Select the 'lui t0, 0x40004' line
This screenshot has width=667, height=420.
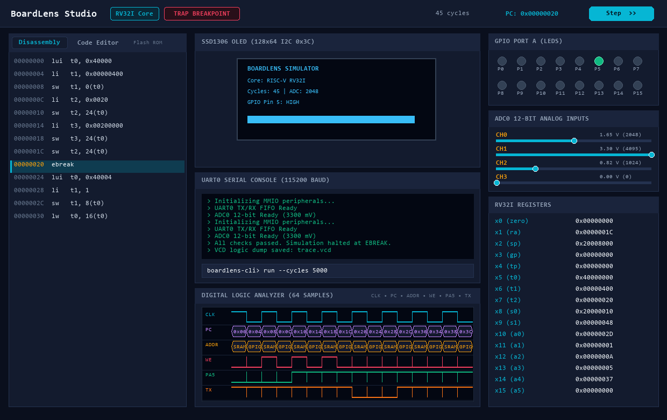(97, 177)
